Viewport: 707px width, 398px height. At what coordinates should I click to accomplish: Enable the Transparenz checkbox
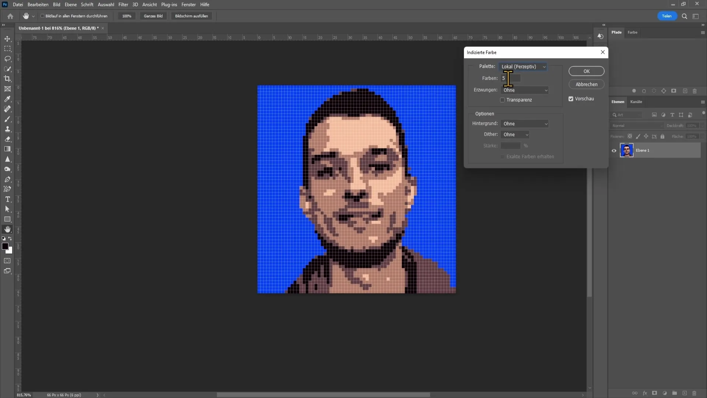pos(502,100)
